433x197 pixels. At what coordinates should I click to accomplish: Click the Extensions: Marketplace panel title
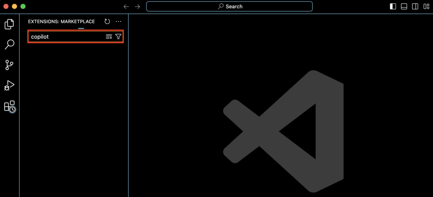pyautogui.click(x=61, y=22)
